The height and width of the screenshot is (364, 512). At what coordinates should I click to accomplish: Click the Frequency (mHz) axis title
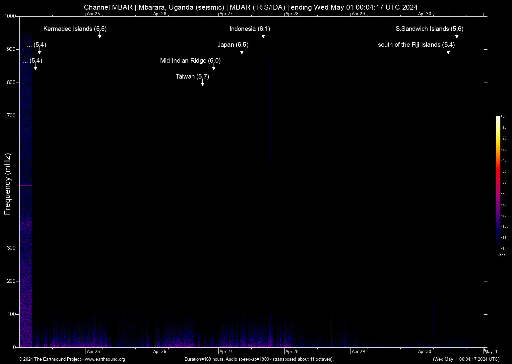pyautogui.click(x=7, y=184)
